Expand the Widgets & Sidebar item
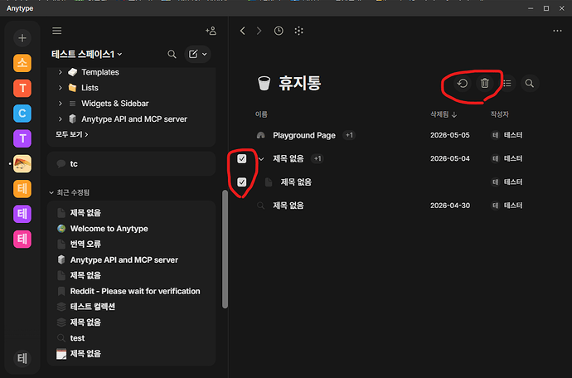This screenshot has width=572, height=378. point(61,104)
